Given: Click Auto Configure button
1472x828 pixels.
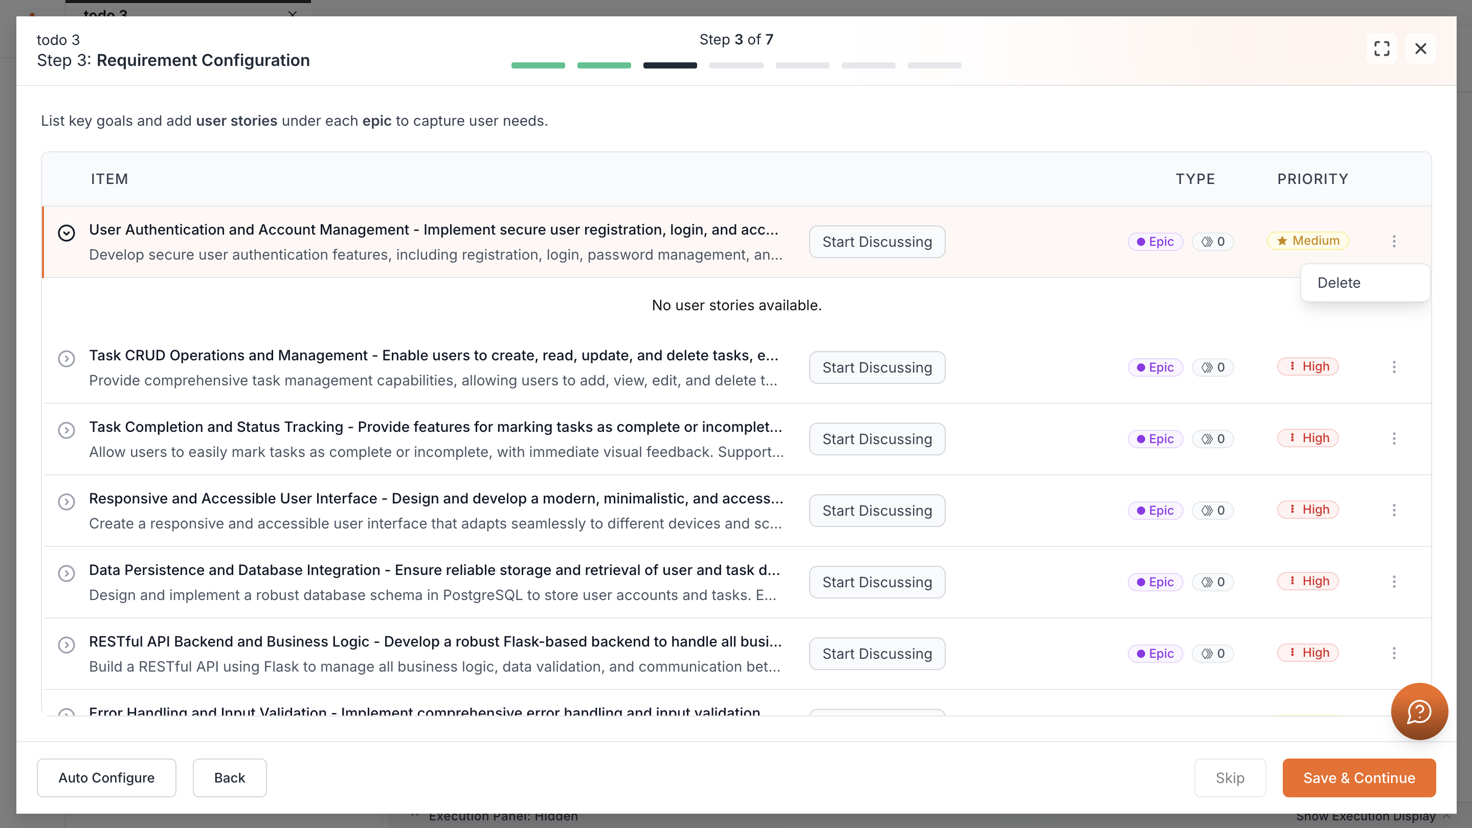Looking at the screenshot, I should click(106, 778).
